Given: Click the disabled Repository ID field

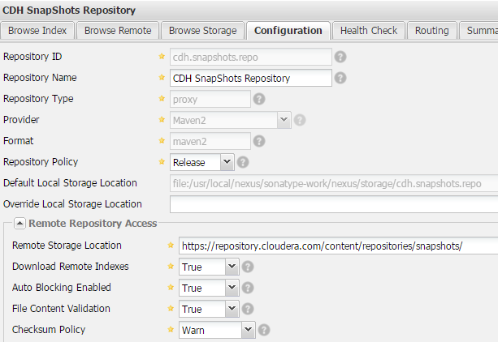Looking at the screenshot, I should (x=251, y=57).
